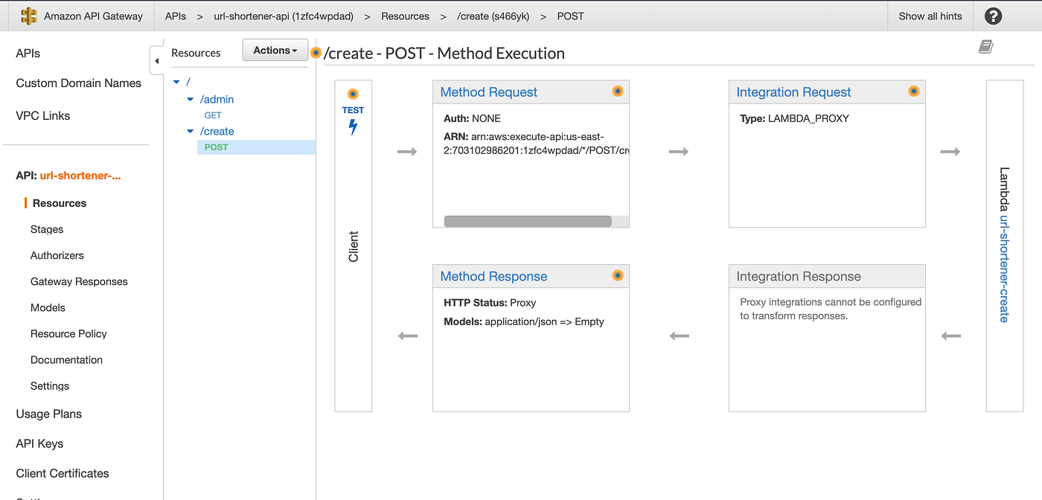Open the Integration Request heading link
The height and width of the screenshot is (500, 1042).
(793, 92)
